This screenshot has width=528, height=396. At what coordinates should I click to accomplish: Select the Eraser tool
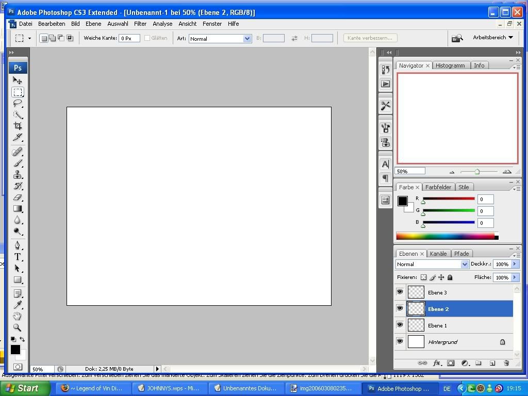click(18, 197)
